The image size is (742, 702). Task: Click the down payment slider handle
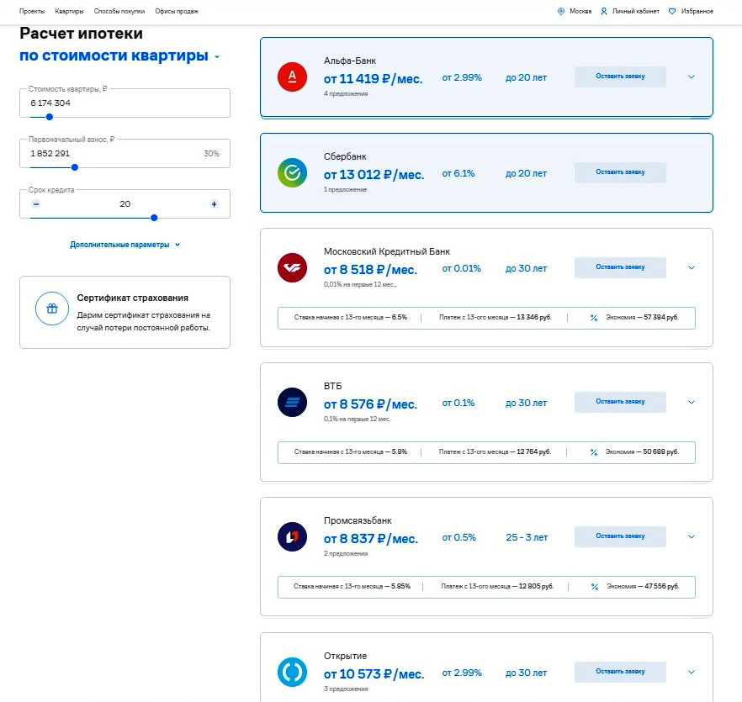(x=74, y=167)
